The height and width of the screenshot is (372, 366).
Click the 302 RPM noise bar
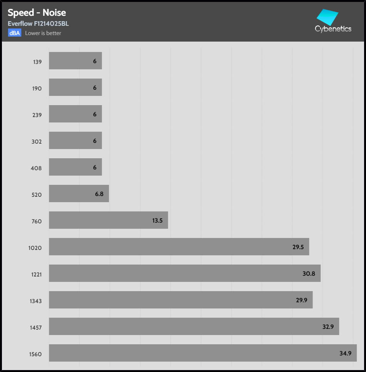(75, 141)
